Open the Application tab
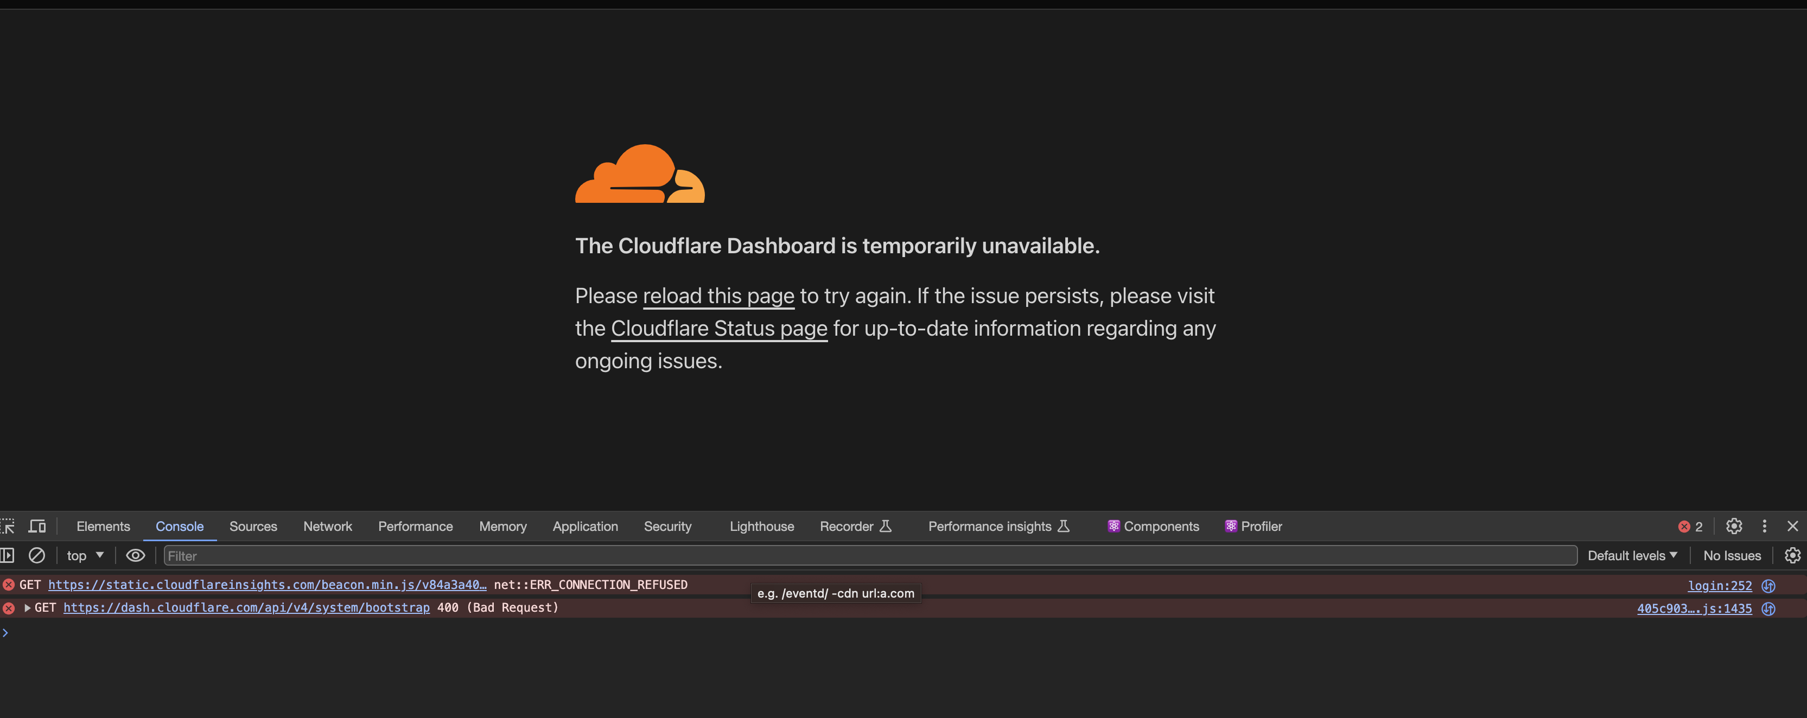 click(585, 526)
